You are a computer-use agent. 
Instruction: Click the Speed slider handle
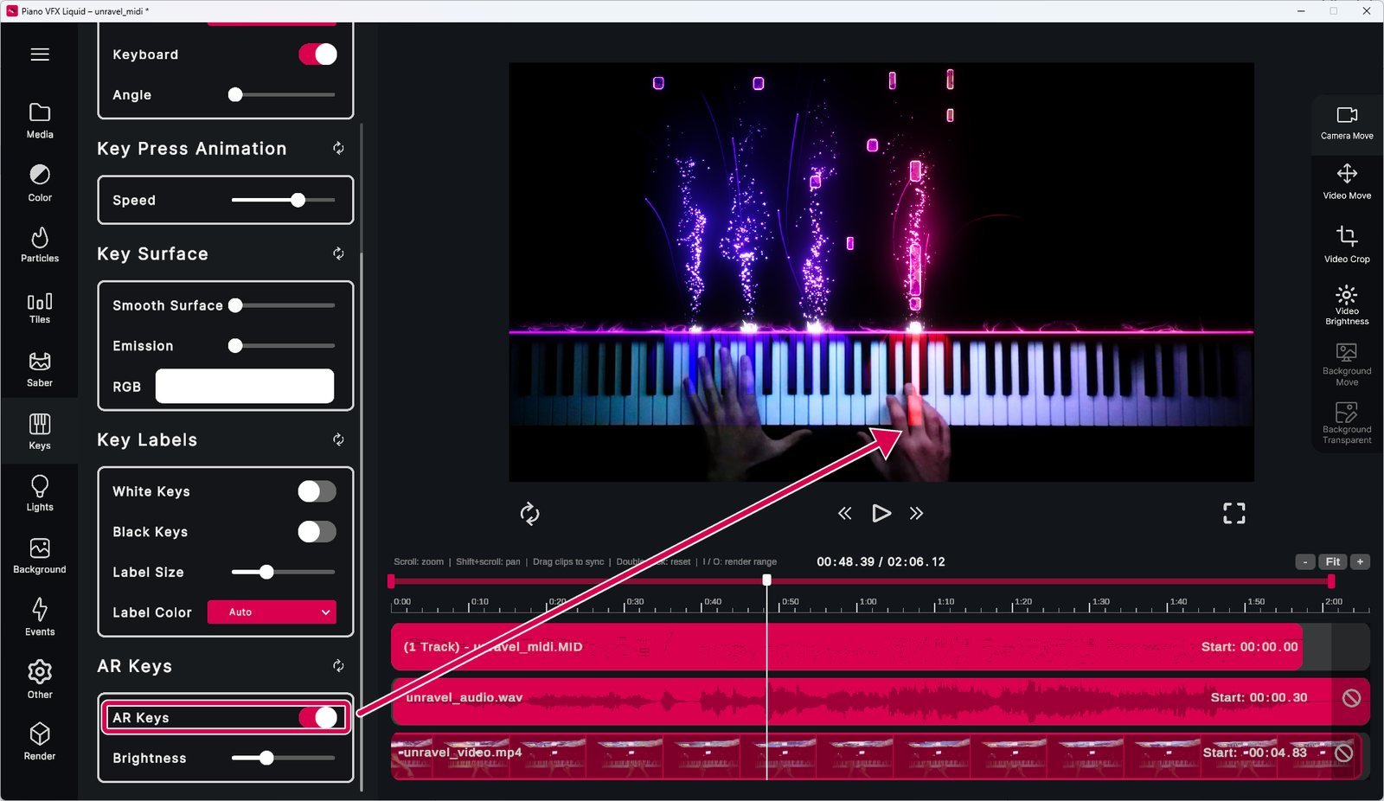[298, 201]
